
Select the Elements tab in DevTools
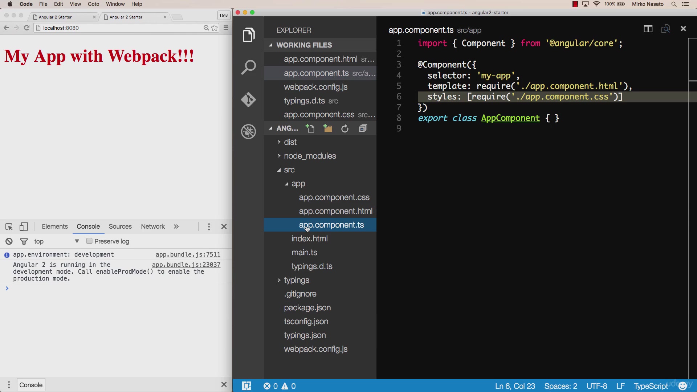pyautogui.click(x=54, y=226)
